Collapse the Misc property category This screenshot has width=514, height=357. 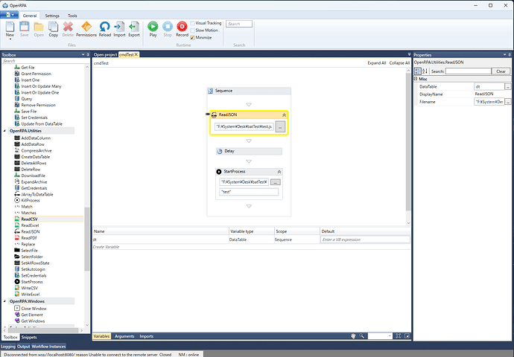click(x=416, y=79)
